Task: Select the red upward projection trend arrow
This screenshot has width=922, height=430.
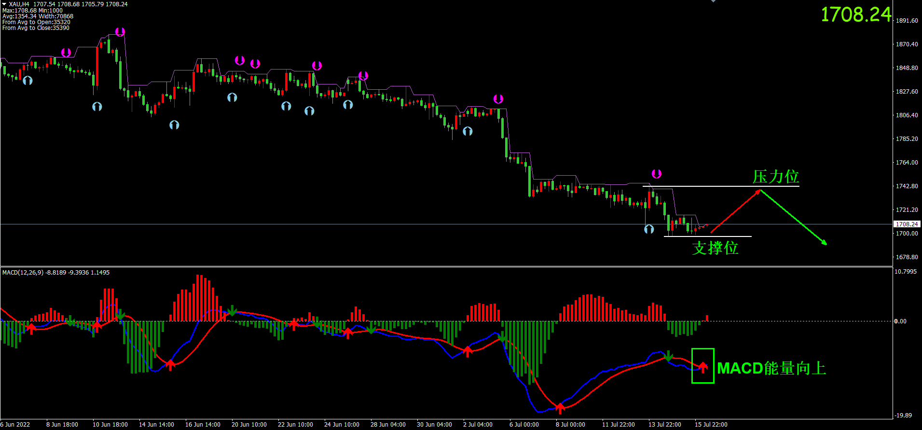Action: click(735, 211)
